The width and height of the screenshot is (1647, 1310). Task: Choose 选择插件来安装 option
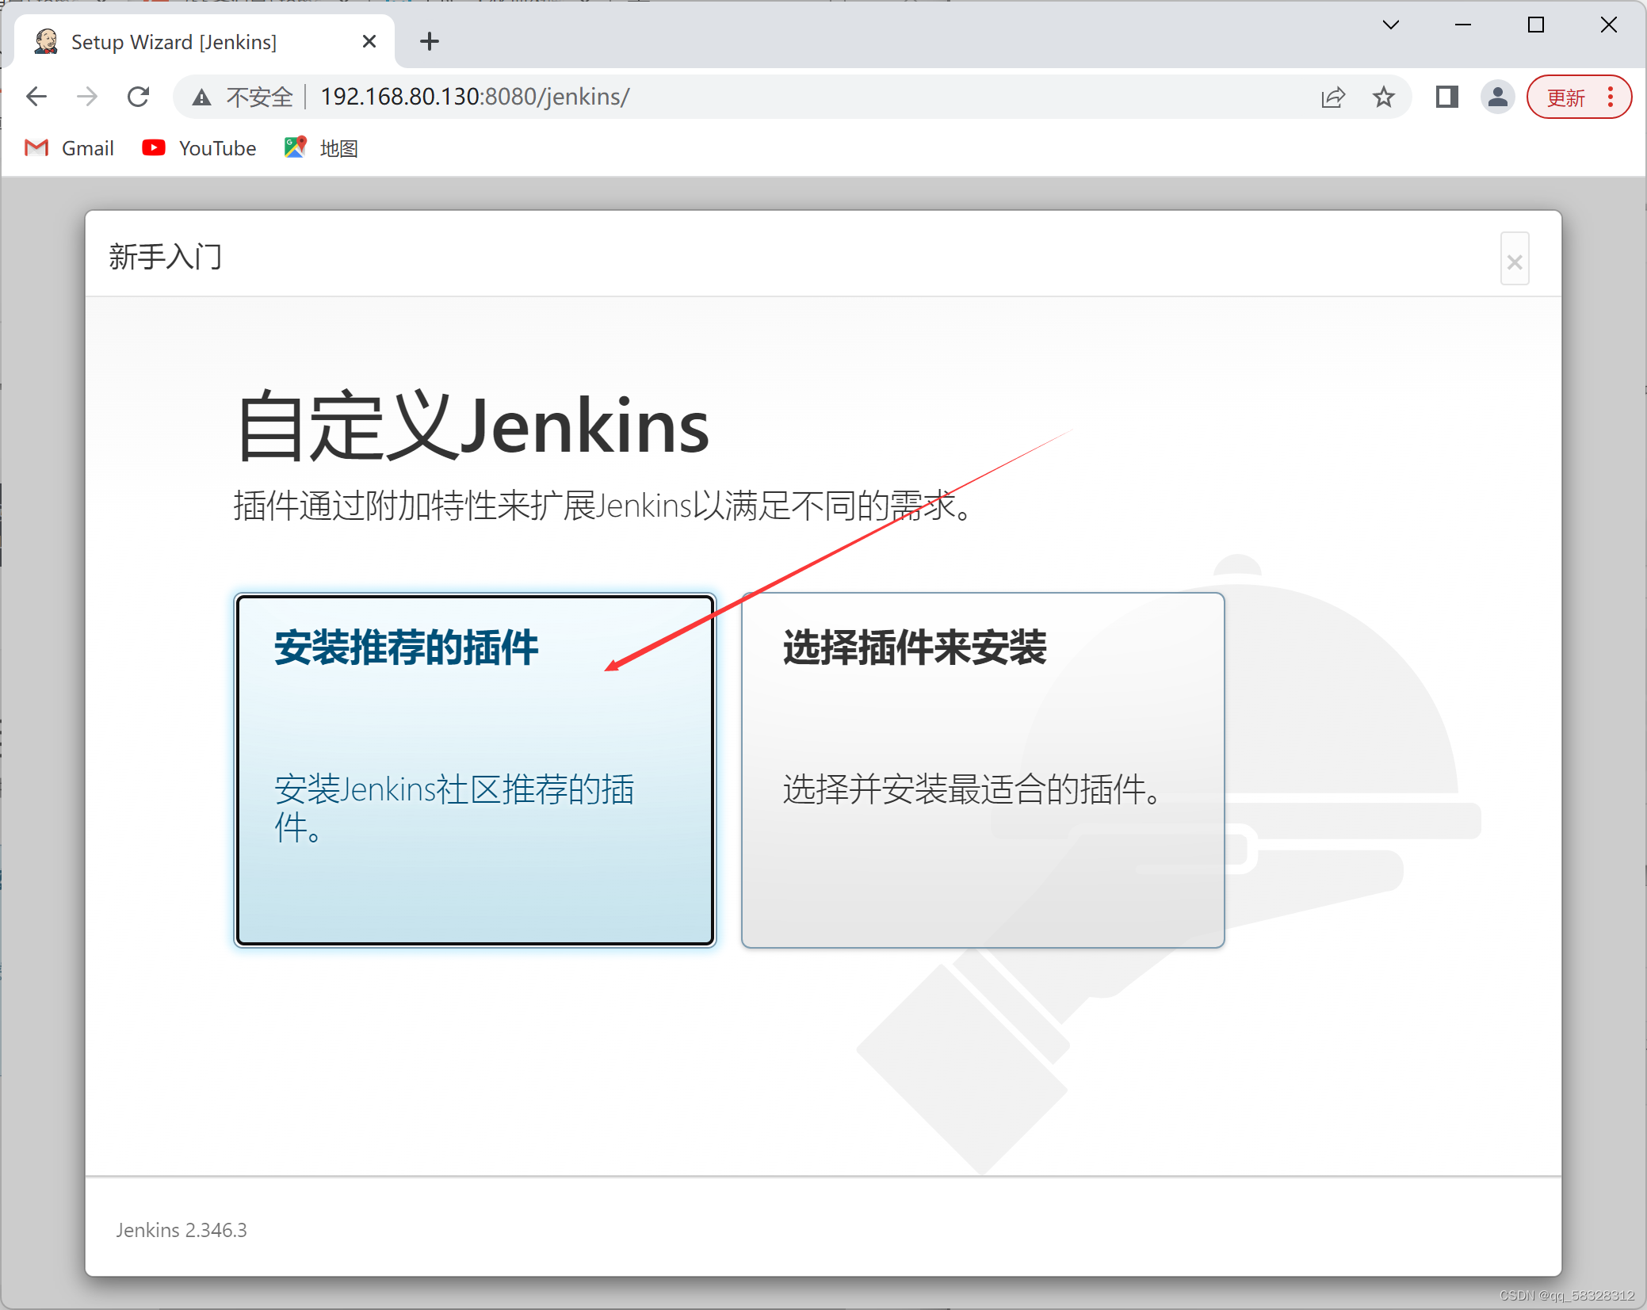983,769
